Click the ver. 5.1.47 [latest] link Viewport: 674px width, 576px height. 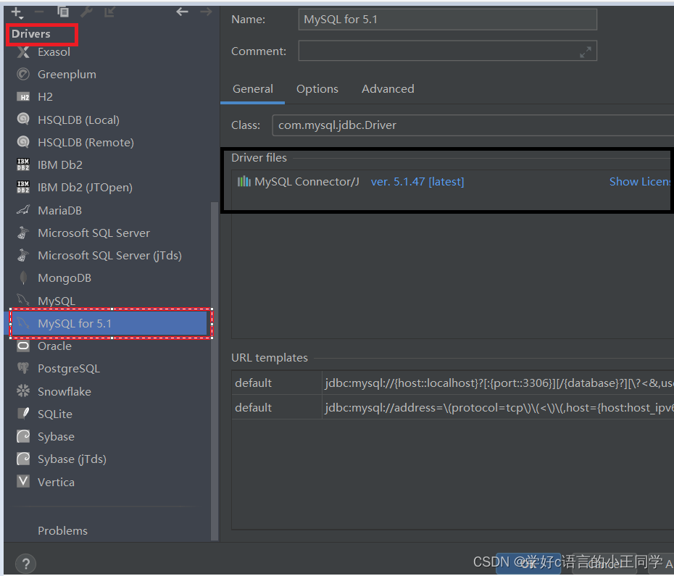417,182
